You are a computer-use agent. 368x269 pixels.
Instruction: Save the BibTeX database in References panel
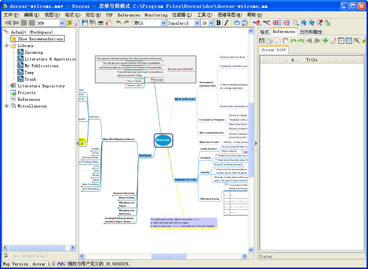[x=262, y=40]
